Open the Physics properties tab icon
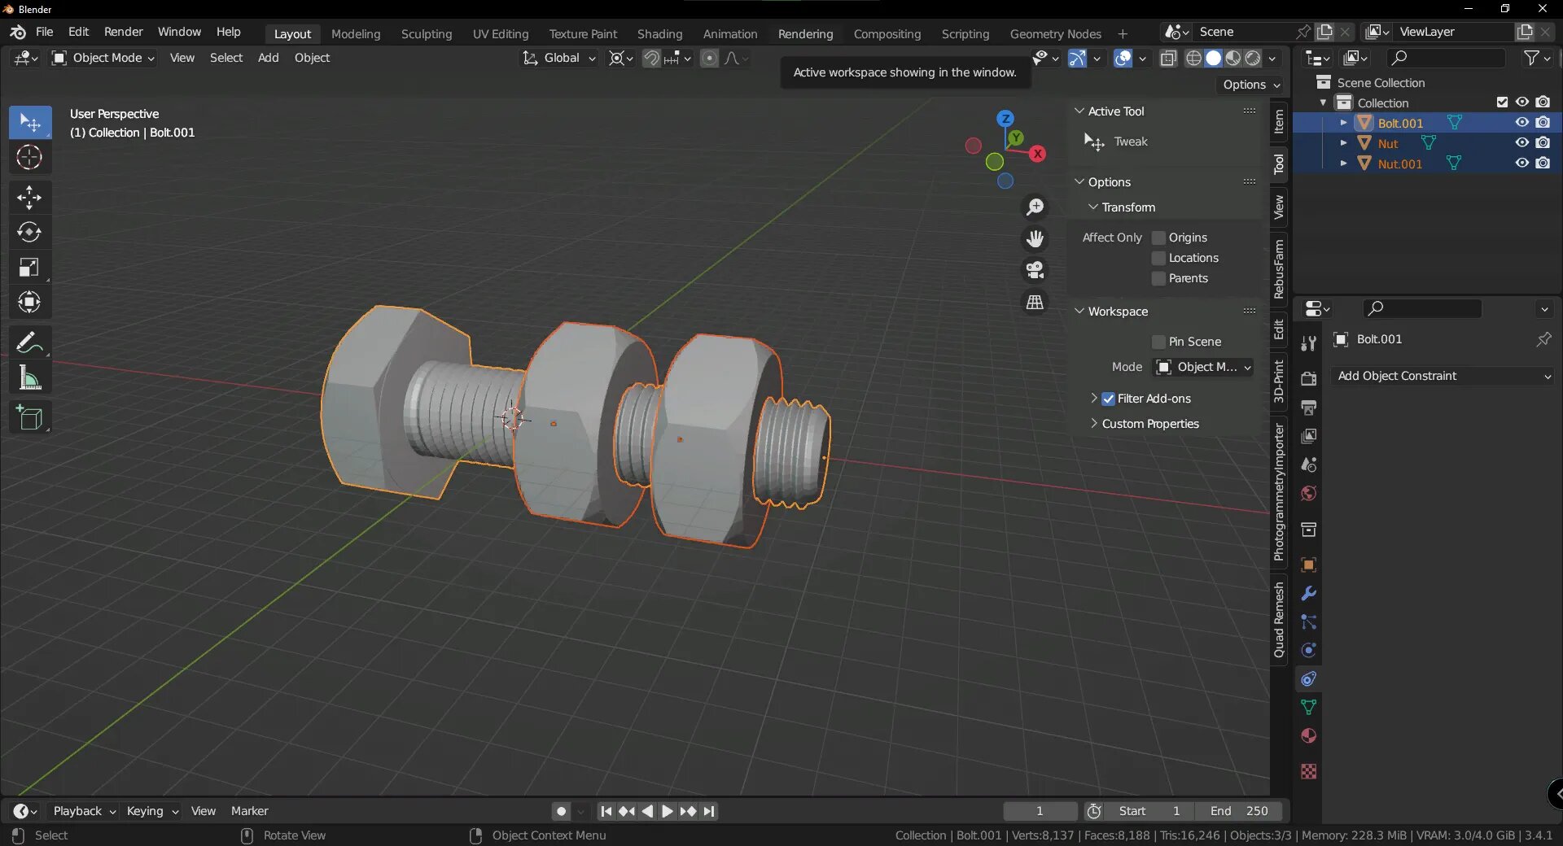Screen dimensions: 1563x846 [1308, 650]
